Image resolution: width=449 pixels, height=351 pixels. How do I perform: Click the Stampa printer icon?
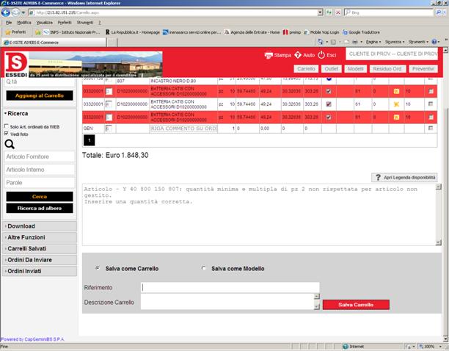269,55
